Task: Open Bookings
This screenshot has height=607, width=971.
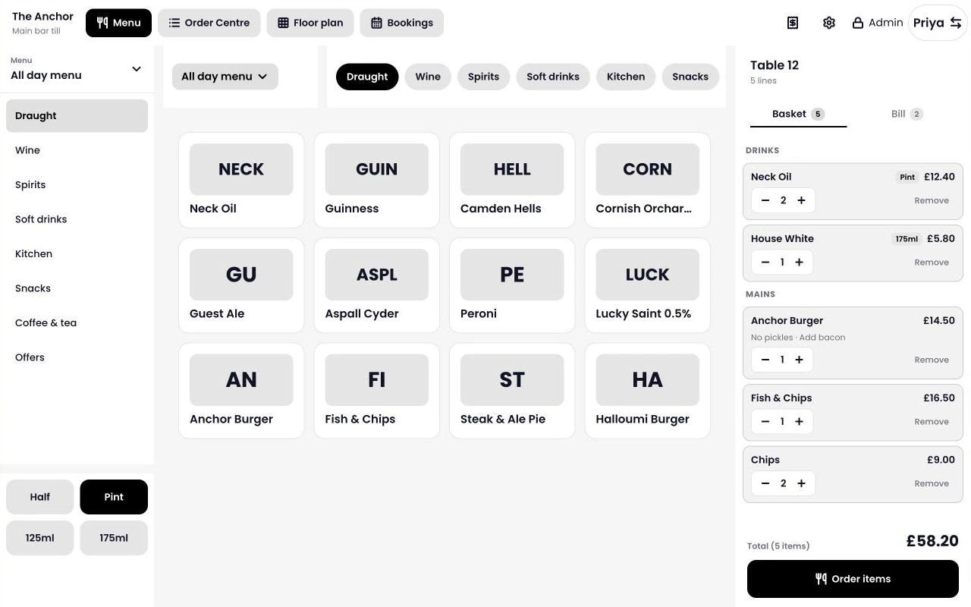Action: pos(402,23)
